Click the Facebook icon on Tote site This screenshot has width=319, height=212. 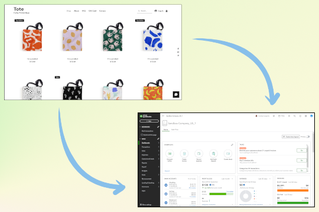[x=178, y=49]
